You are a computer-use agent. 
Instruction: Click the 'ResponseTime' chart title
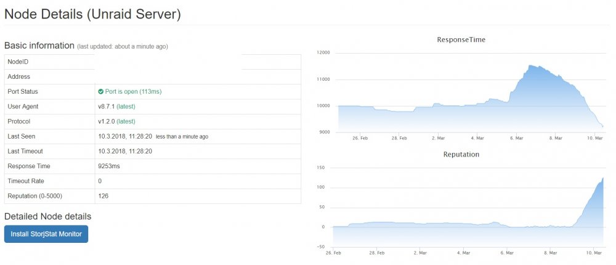[461, 39]
